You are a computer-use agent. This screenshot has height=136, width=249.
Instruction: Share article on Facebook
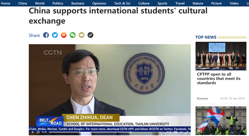coord(46,35)
